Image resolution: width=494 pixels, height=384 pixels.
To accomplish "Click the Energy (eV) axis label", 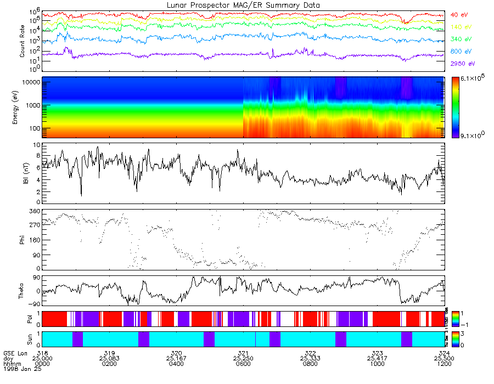I will click(15, 108).
